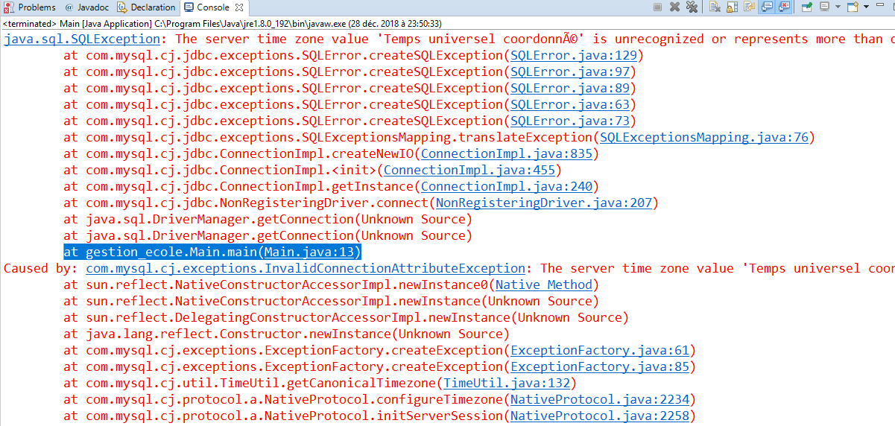The height and width of the screenshot is (426, 895).
Task: Click the InvalidConnectionAttributeException link
Action: coord(306,268)
